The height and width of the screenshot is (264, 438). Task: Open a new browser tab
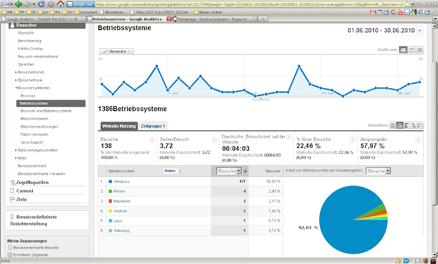pyautogui.click(x=263, y=19)
